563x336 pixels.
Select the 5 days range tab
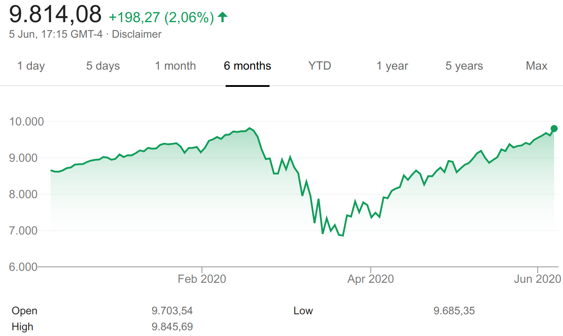click(x=103, y=66)
